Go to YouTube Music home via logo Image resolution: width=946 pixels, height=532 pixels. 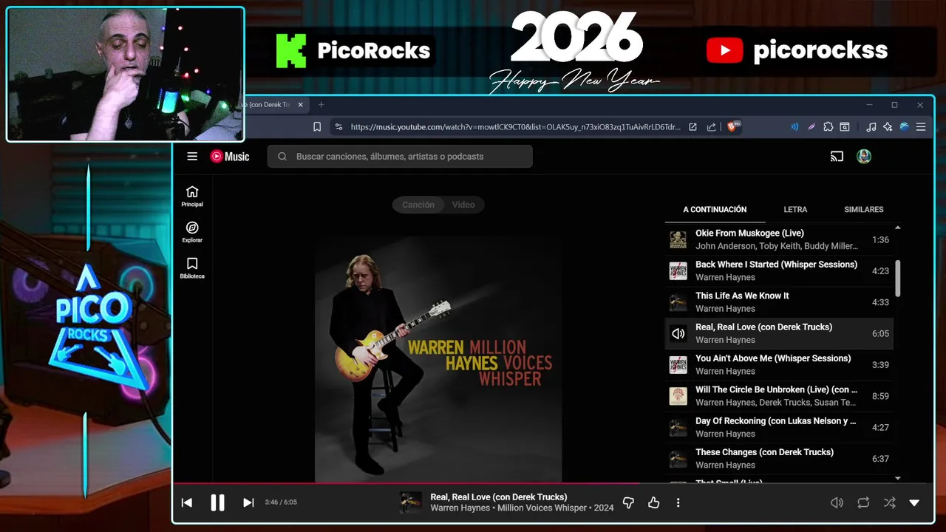pos(230,156)
